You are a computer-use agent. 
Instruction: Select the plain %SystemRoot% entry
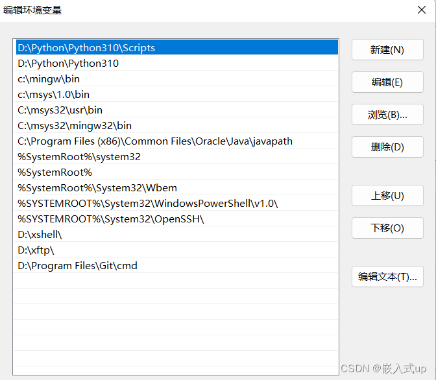177,172
